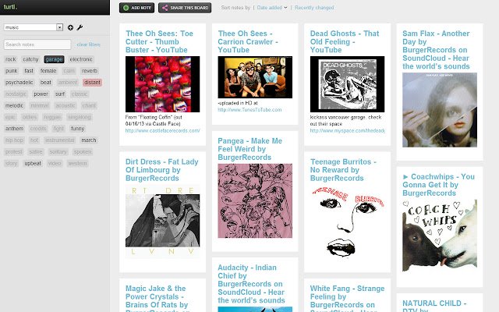Toggle the female tag filter
The image size is (499, 312).
[x=48, y=71]
